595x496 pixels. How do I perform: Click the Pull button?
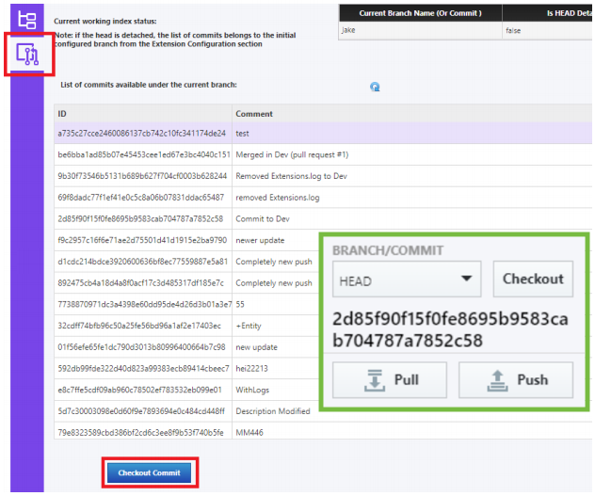[390, 380]
